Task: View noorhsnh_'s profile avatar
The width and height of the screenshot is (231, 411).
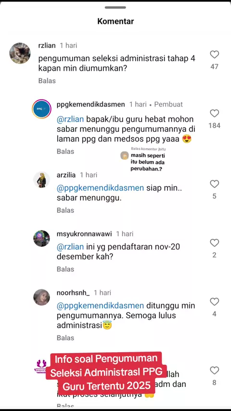Action: (x=41, y=297)
